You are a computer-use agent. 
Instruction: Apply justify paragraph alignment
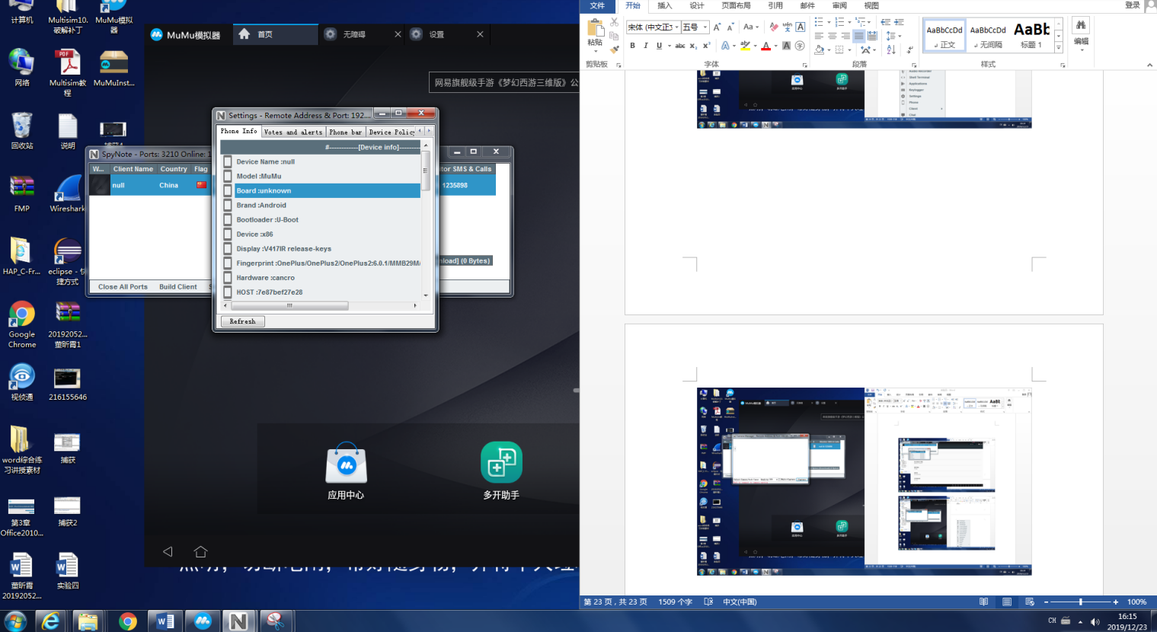[x=859, y=36]
